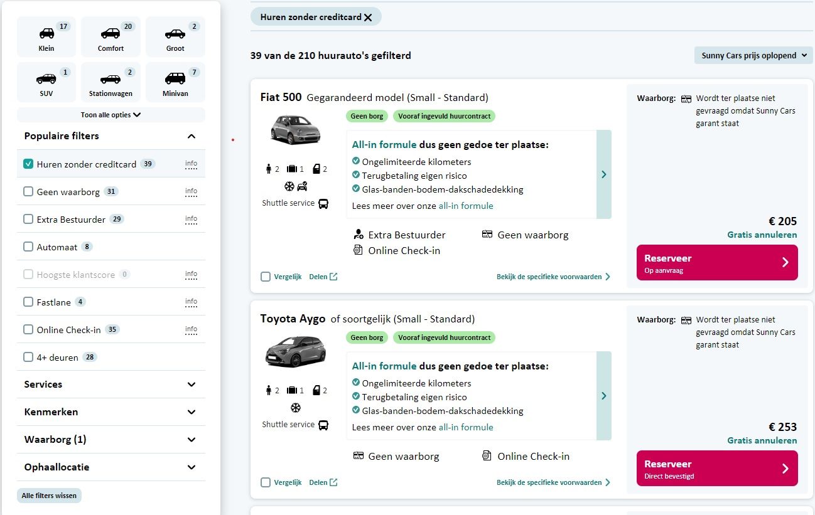This screenshot has width=815, height=515.
Task: Expand the Kenmerken filter section
Action: [111, 412]
